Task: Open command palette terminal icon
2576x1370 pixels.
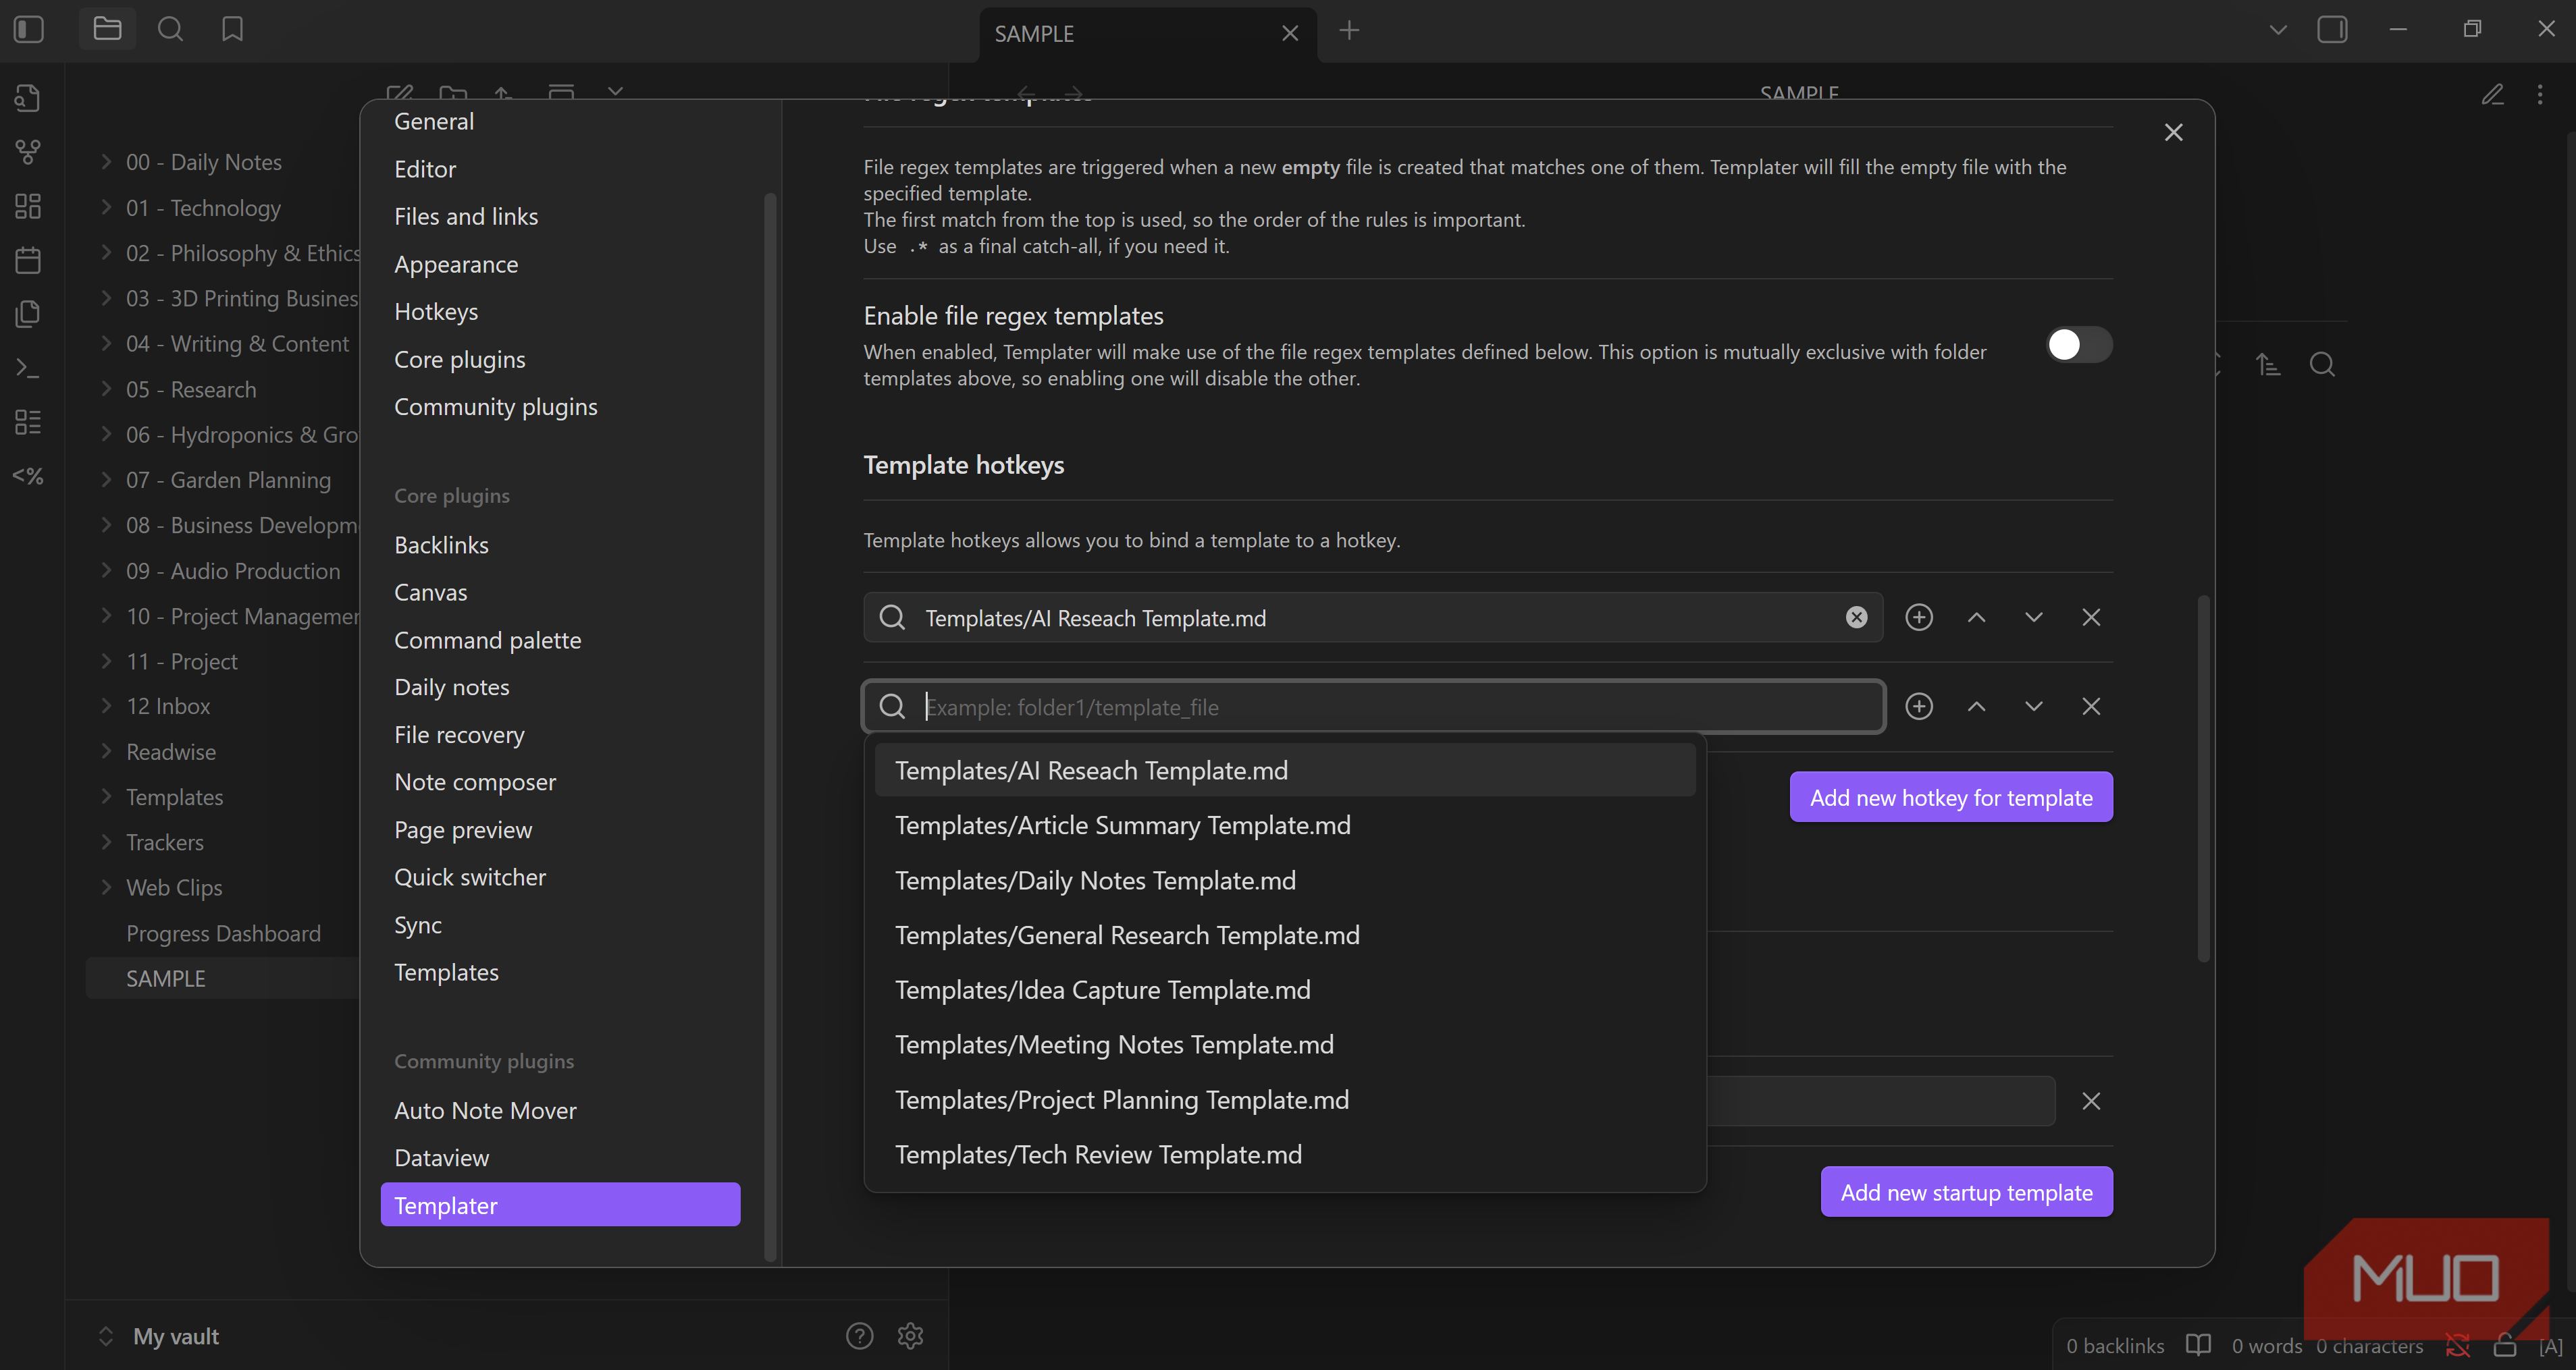Action: coord(28,368)
